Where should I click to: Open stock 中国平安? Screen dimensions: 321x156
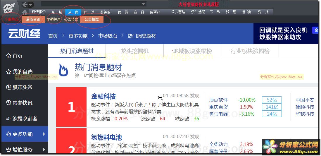(x=305, y=100)
